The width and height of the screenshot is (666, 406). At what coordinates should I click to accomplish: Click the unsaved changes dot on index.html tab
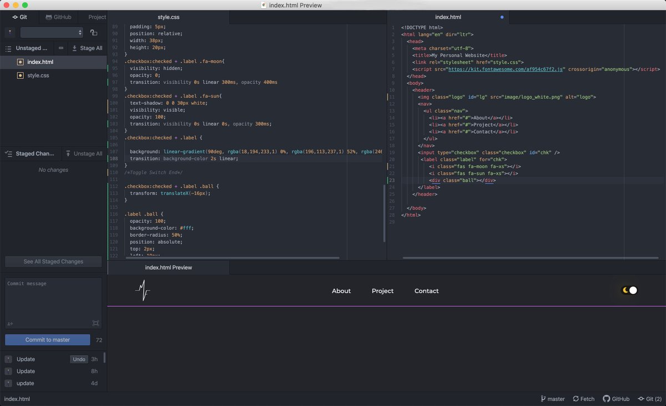pyautogui.click(x=502, y=17)
